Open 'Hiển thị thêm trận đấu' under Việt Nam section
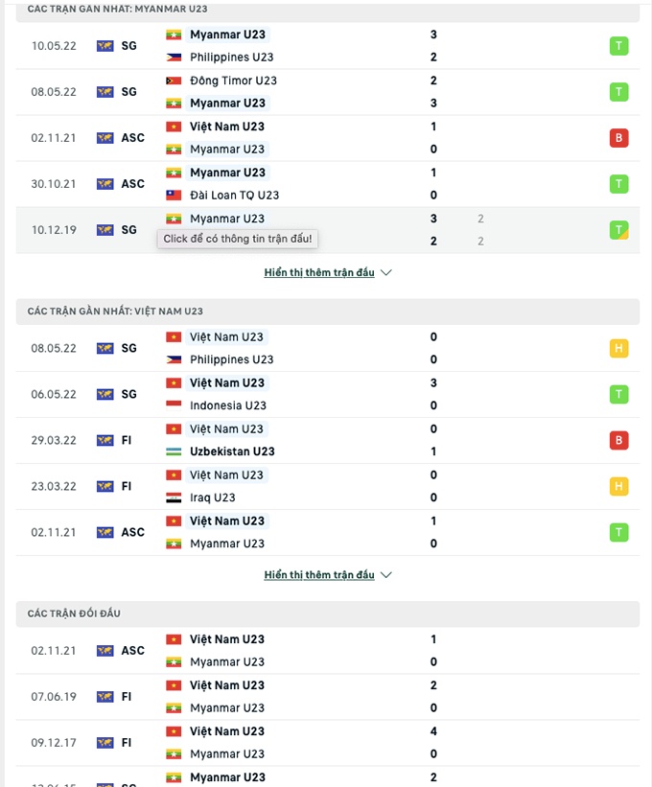This screenshot has height=787, width=652. pos(319,575)
